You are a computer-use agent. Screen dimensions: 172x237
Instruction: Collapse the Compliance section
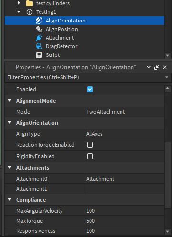pyautogui.click(x=10, y=200)
